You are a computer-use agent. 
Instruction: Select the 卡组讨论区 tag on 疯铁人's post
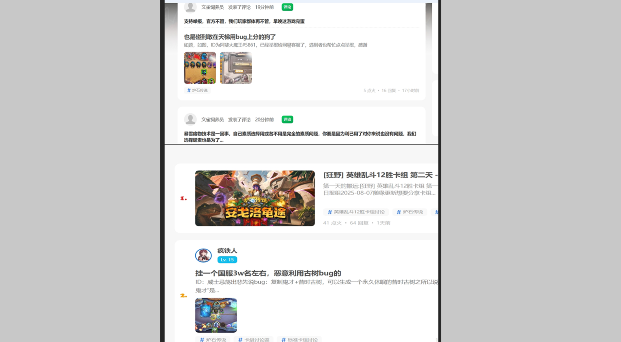(254, 340)
